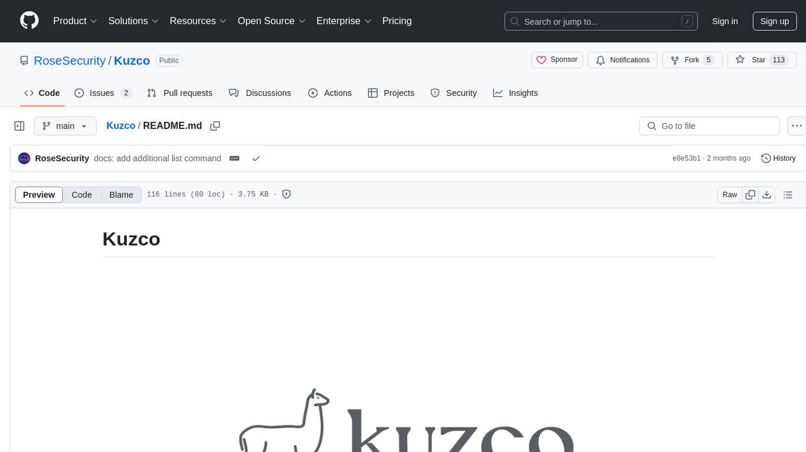Click the Notifications bell button
Image resolution: width=806 pixels, height=452 pixels.
(x=623, y=60)
